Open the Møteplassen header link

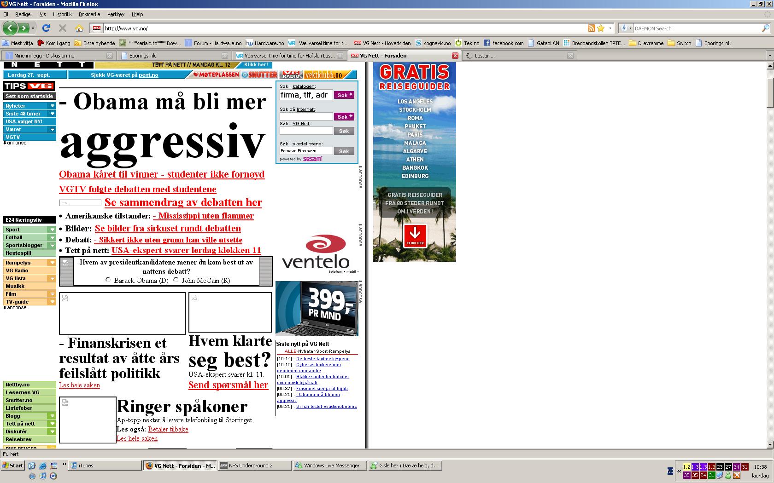tap(216, 75)
